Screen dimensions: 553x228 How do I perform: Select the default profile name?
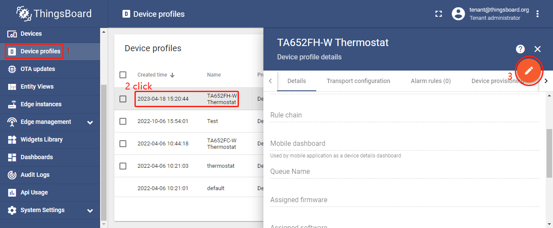coord(216,188)
